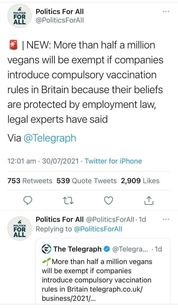178x308 pixels.
Task: Open the Telegraph logo avatar in the quoted tweet
Action: (x=47, y=249)
